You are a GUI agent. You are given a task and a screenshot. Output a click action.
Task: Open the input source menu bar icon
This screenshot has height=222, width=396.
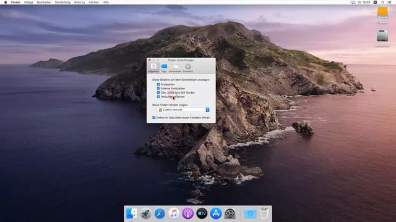click(376, 2)
